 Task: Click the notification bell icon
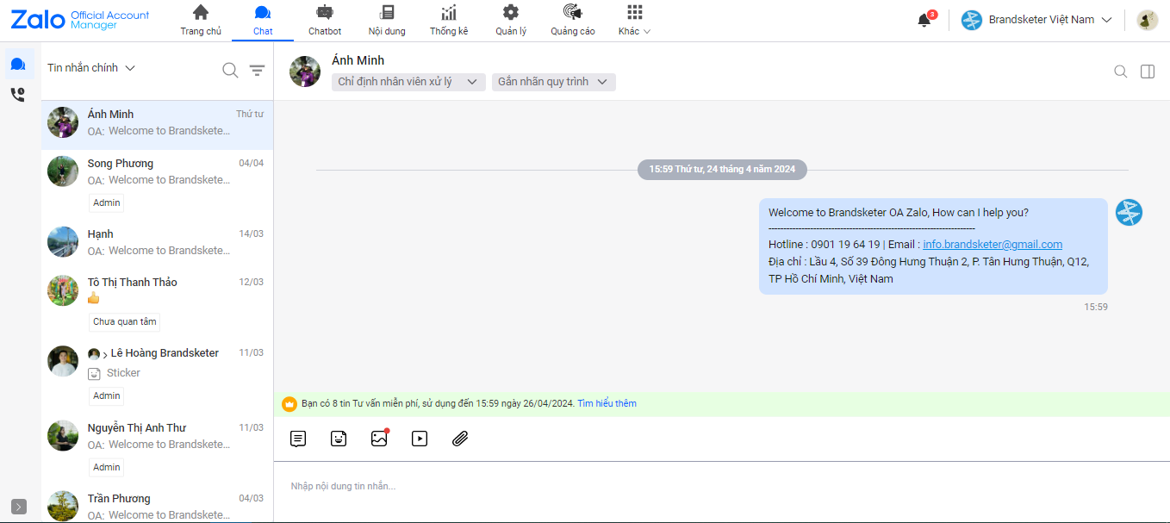pos(924,20)
